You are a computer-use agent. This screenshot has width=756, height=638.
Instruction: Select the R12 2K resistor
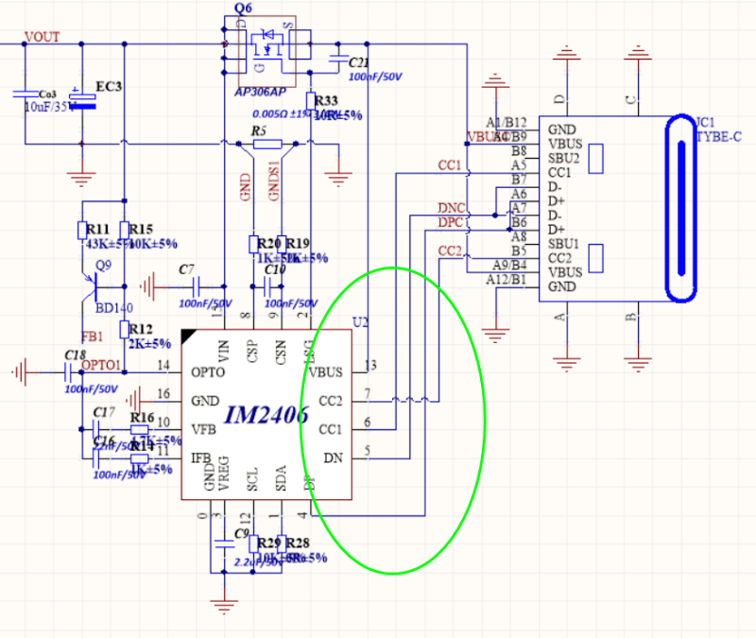124,328
